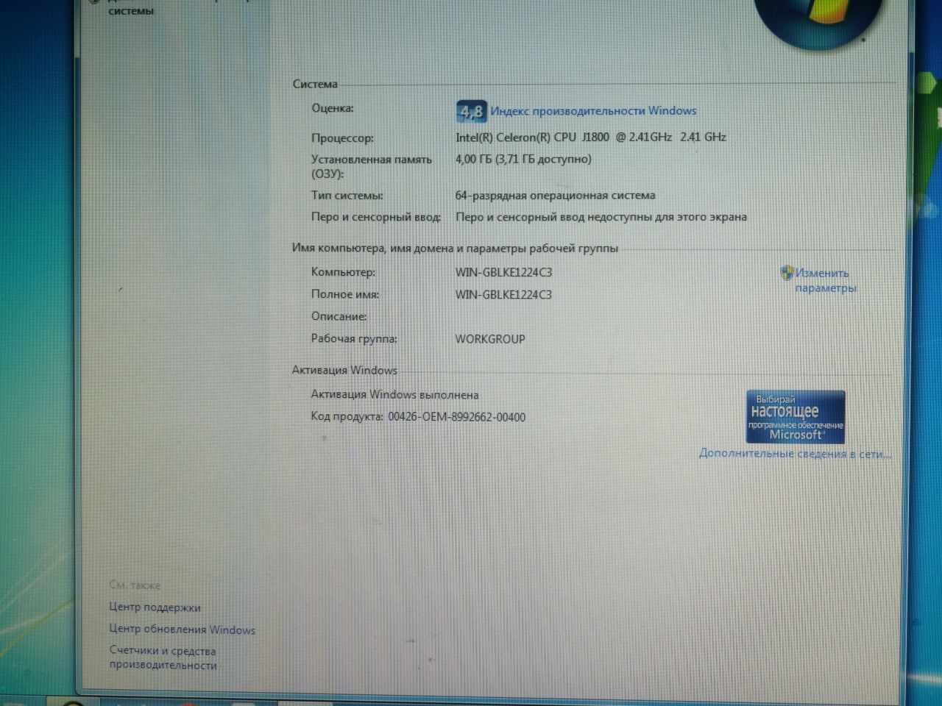Select the 64-разрядная операционная система value
Screen dimensions: 942x706
point(555,196)
